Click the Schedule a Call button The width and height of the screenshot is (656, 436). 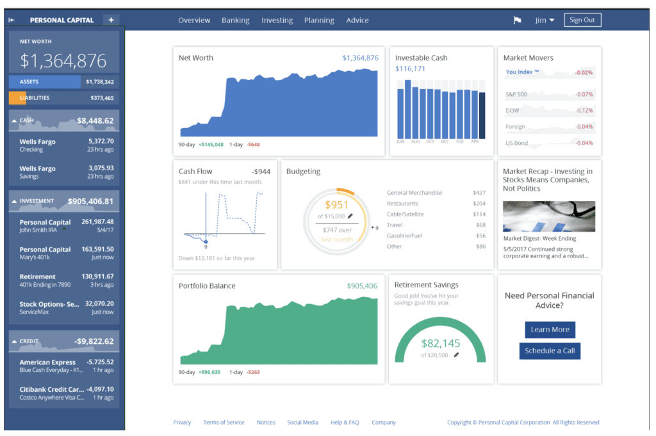pyautogui.click(x=549, y=351)
